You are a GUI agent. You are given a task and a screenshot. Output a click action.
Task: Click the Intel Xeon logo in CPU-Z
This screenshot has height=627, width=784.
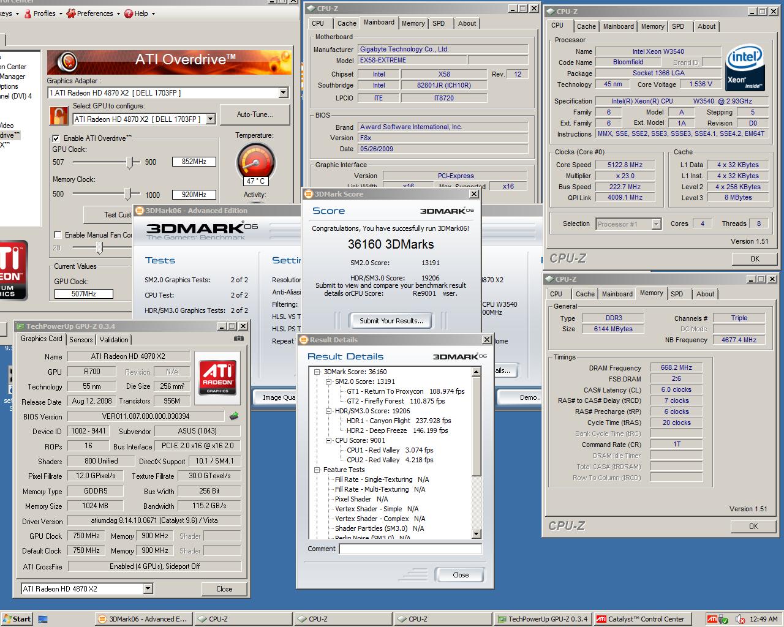[744, 68]
